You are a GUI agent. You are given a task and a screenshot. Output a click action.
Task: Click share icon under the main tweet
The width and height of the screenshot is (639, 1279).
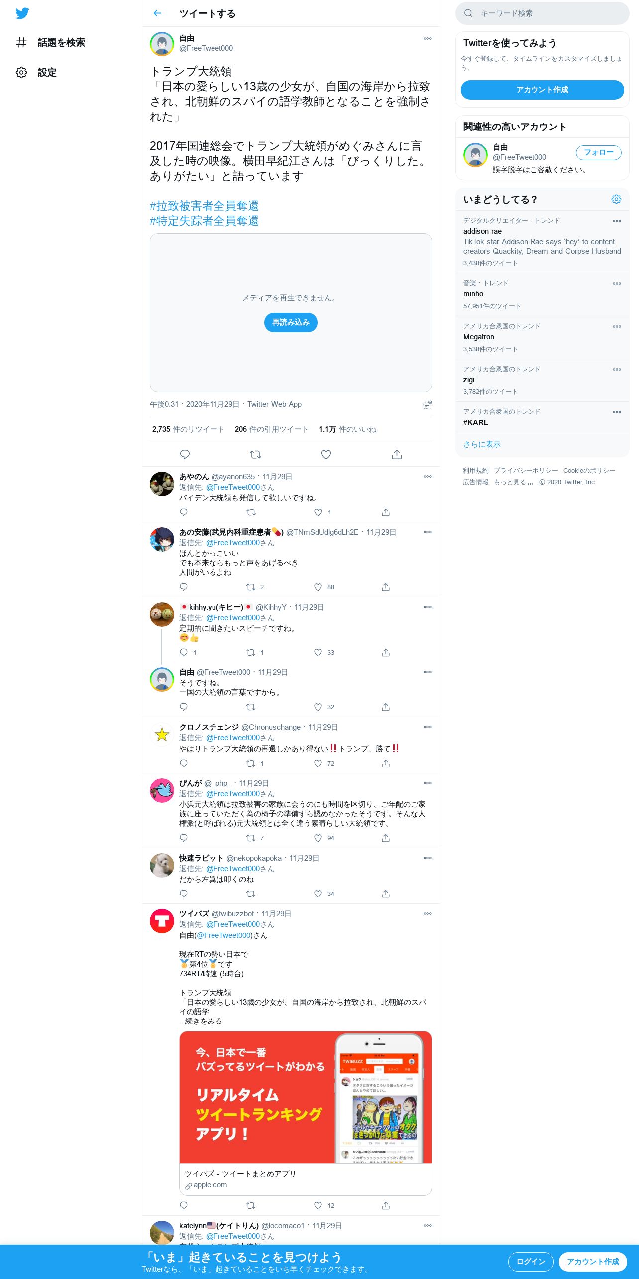pos(397,454)
